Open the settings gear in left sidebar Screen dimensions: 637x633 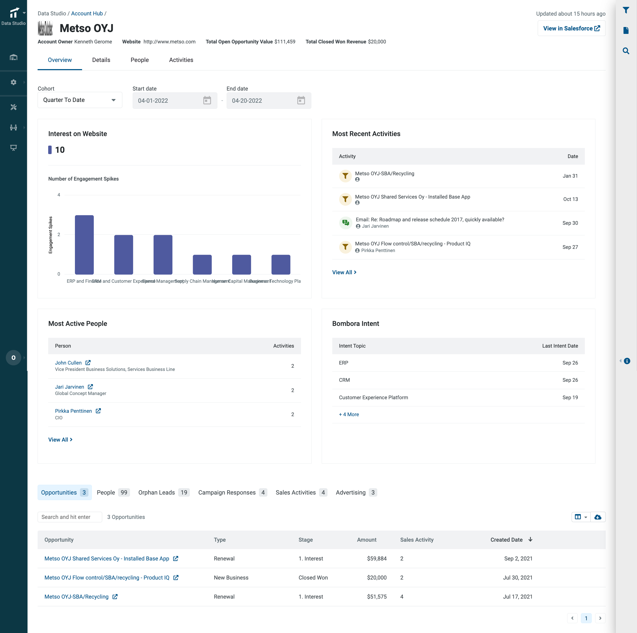(14, 82)
